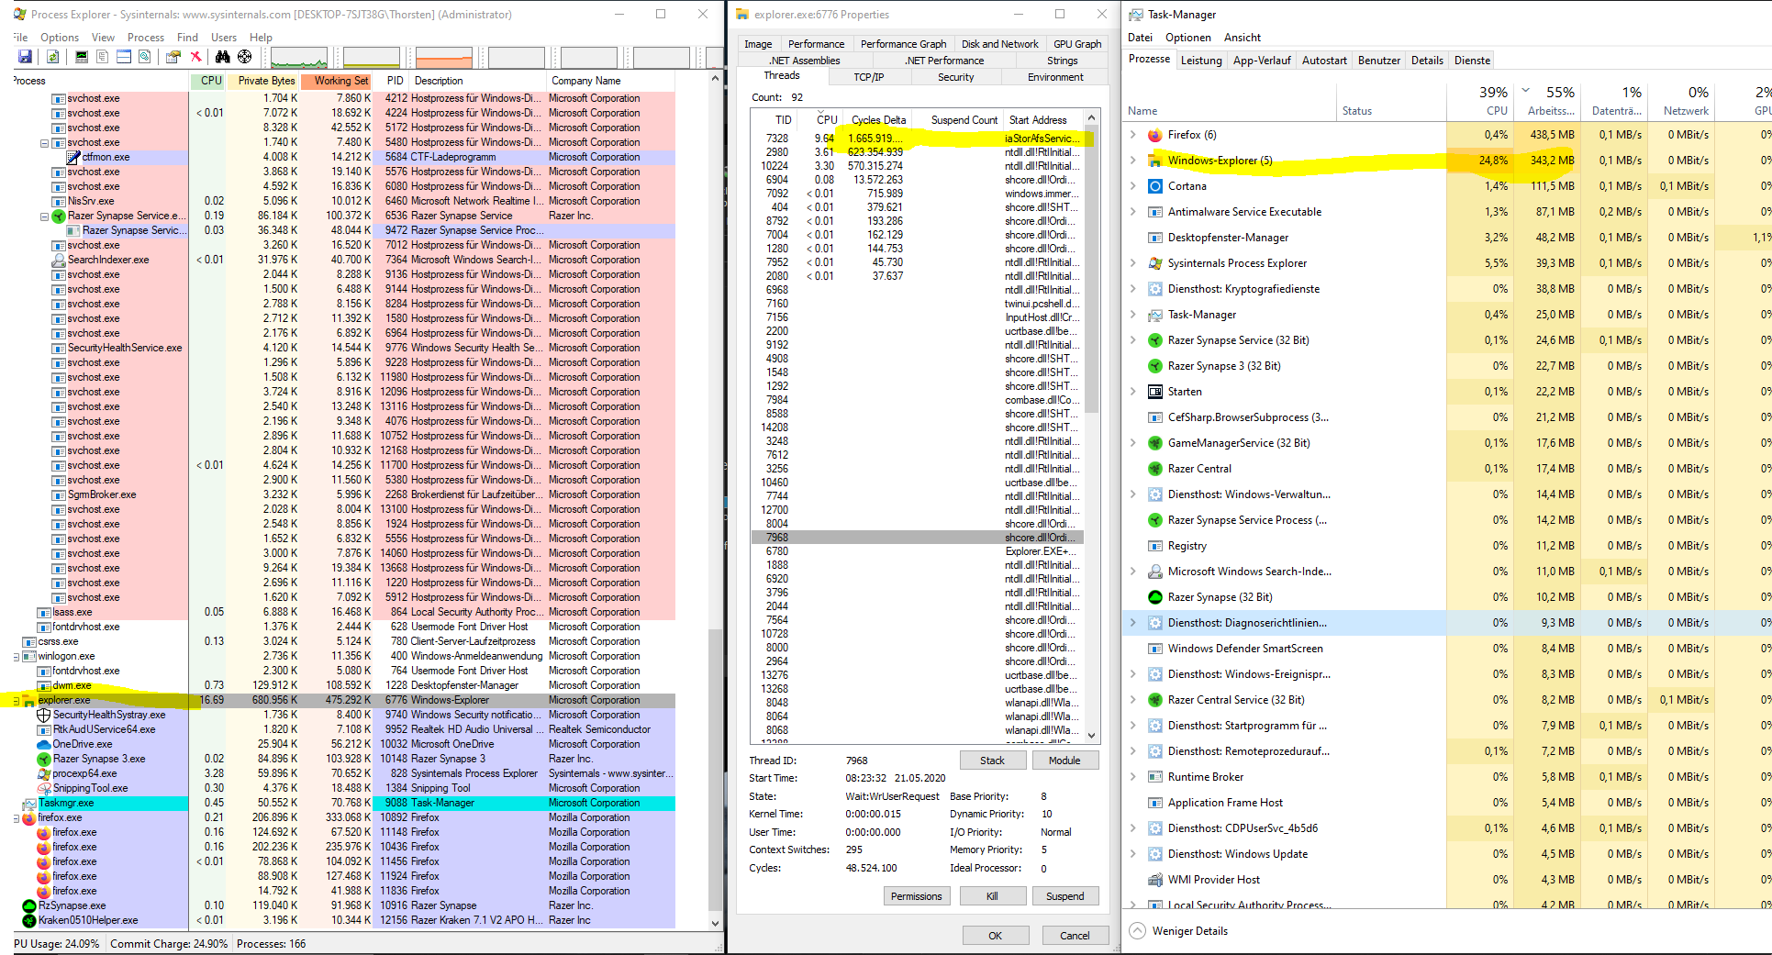Click the ctfmon.exe pen icon in process list
This screenshot has height=955, width=1772.
tap(72, 158)
